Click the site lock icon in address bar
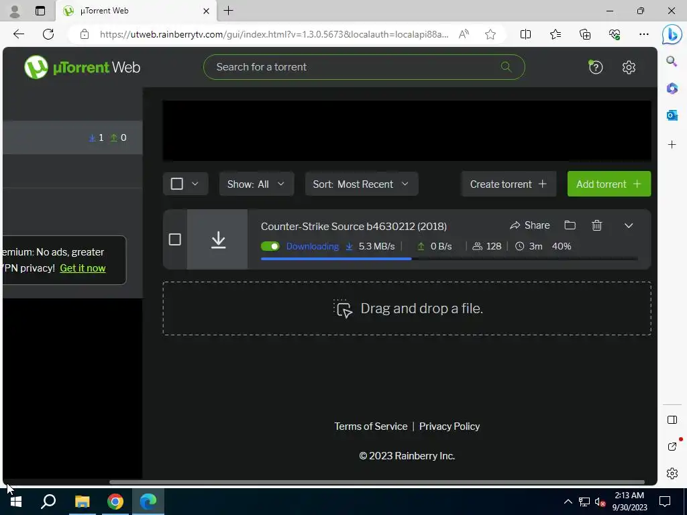Image resolution: width=687 pixels, height=515 pixels. pos(85,34)
